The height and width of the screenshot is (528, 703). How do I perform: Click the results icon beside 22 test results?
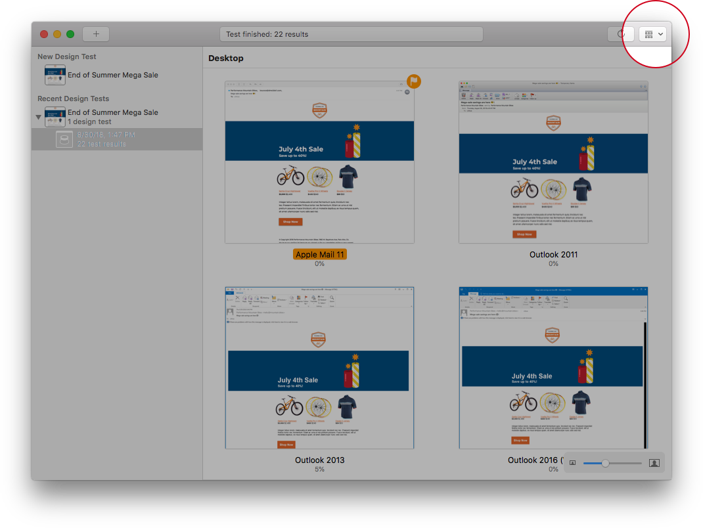point(64,139)
